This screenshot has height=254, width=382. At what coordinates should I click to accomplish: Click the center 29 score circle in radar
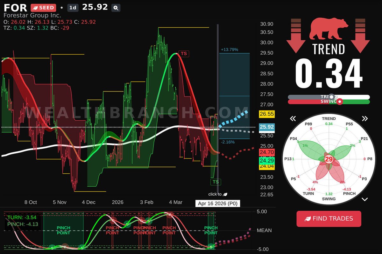pyautogui.click(x=329, y=159)
